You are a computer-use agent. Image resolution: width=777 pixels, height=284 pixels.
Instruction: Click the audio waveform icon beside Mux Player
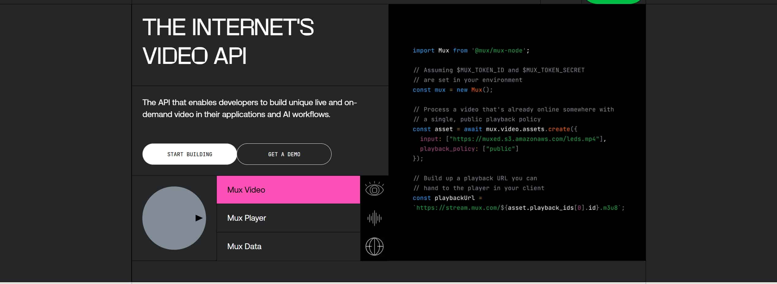click(374, 218)
